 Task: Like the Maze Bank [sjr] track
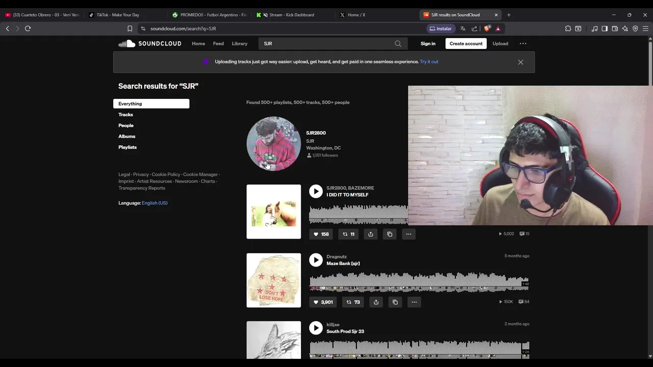click(x=323, y=302)
